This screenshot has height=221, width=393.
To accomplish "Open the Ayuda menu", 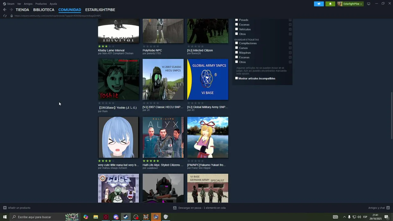I will [53, 4].
